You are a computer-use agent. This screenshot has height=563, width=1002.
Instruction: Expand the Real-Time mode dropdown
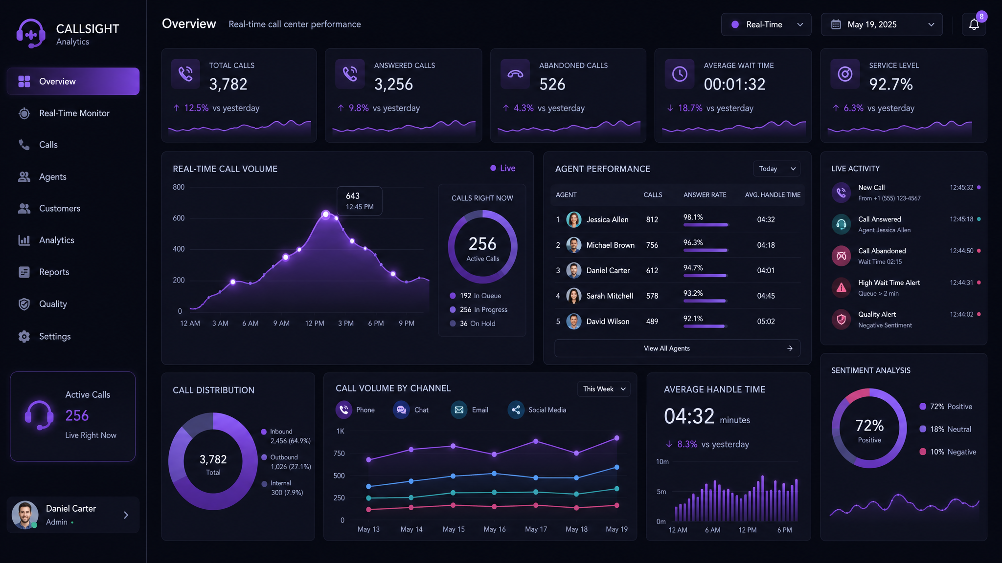pyautogui.click(x=766, y=24)
